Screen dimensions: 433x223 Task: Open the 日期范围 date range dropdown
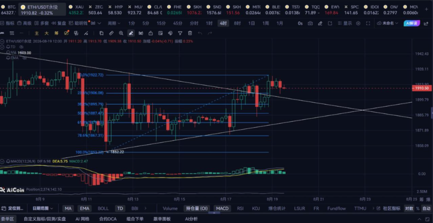coord(43,208)
